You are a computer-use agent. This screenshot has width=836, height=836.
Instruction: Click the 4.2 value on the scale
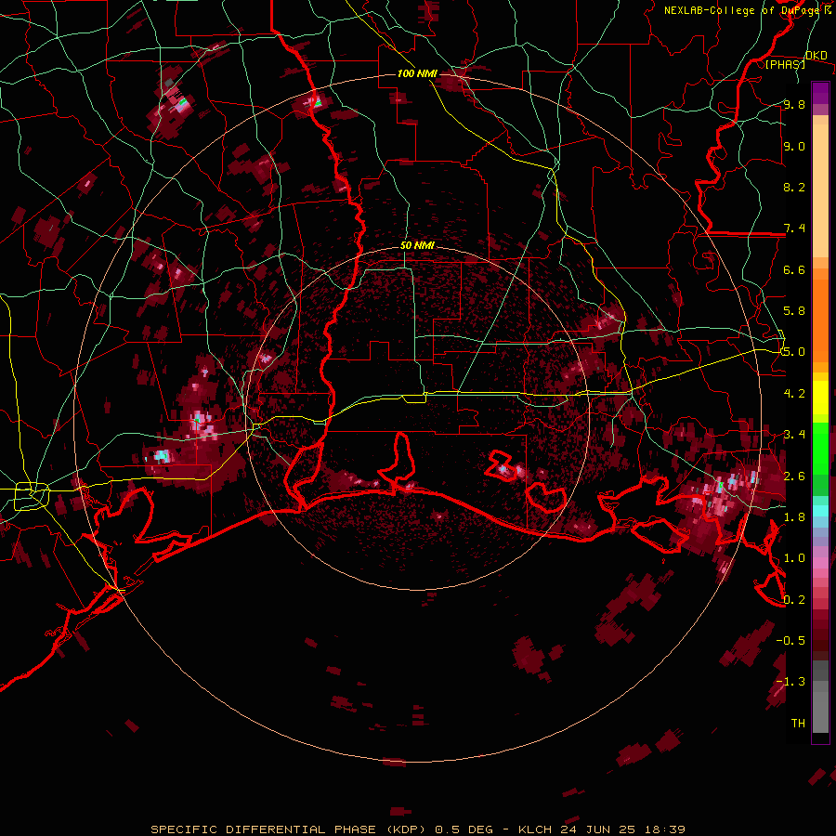pos(794,394)
